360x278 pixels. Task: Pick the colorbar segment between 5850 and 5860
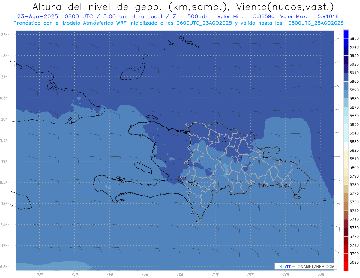tap(346, 120)
